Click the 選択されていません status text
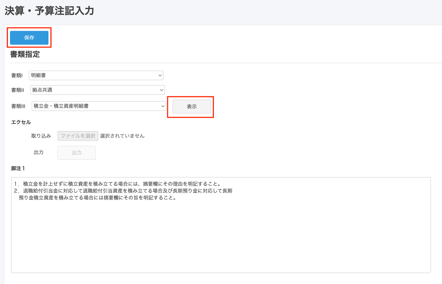Viewport: 442px width, 284px height. (122, 136)
